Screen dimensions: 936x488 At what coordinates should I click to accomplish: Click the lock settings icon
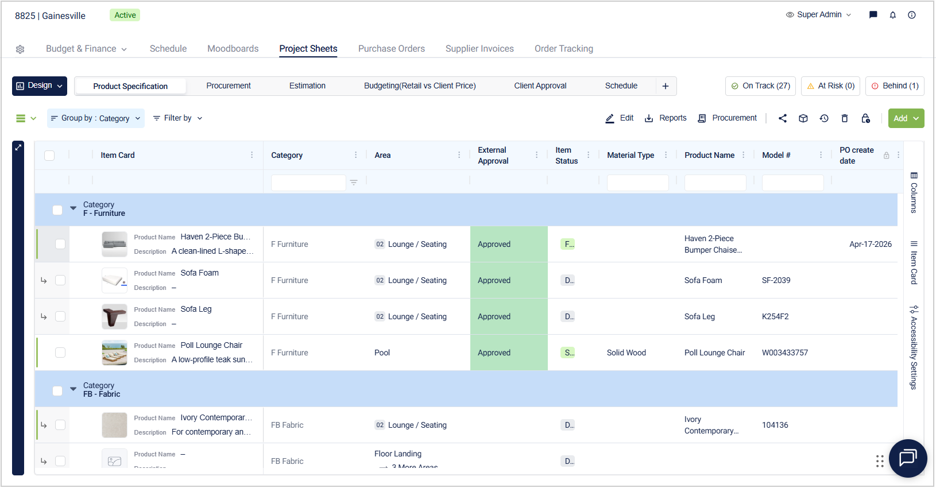tap(865, 118)
